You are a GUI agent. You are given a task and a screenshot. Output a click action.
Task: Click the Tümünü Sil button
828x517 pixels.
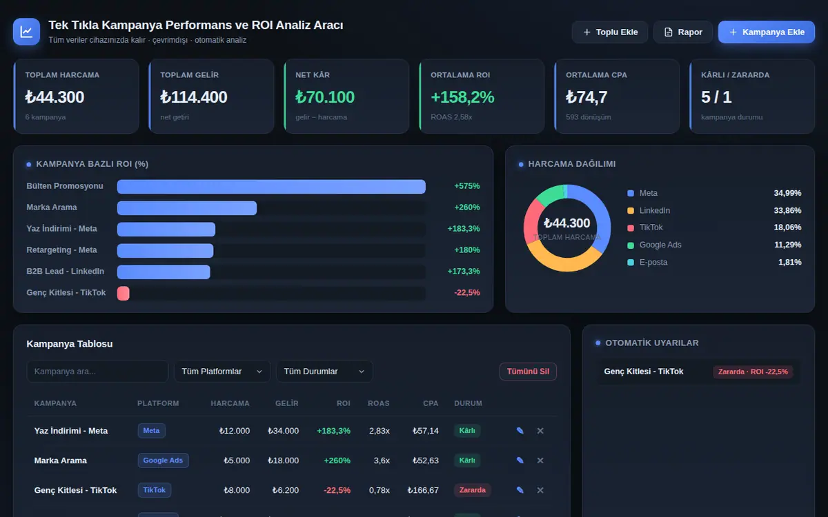528,372
